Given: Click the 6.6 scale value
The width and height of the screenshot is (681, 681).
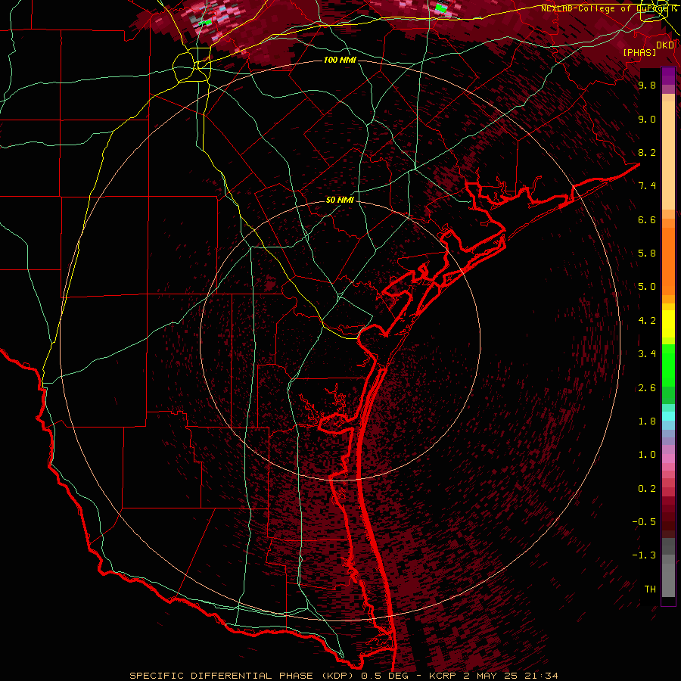Looking at the screenshot, I should tap(647, 219).
